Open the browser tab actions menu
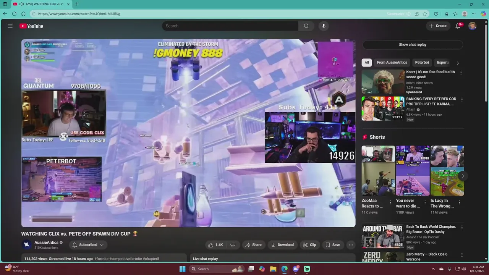The image size is (489, 275). pos(5,4)
